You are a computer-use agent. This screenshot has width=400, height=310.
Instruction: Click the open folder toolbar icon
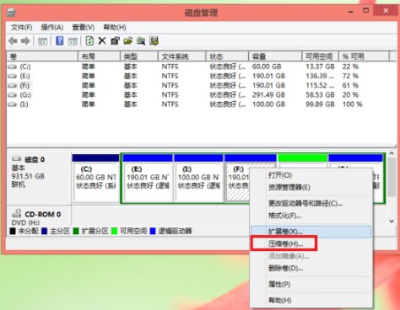pos(128,41)
